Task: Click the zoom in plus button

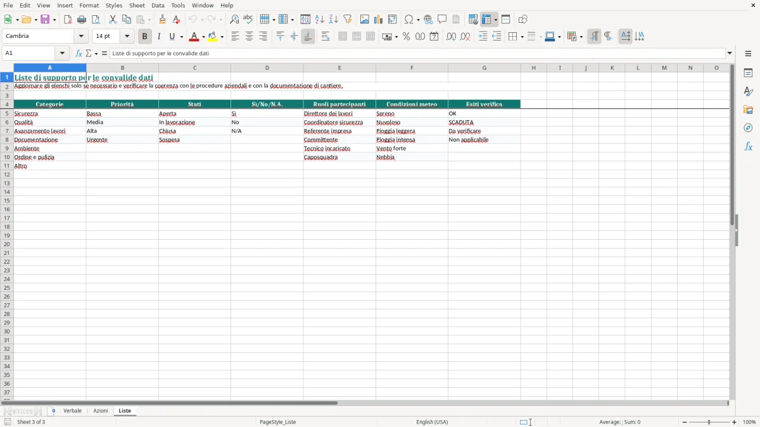Action: (735, 422)
